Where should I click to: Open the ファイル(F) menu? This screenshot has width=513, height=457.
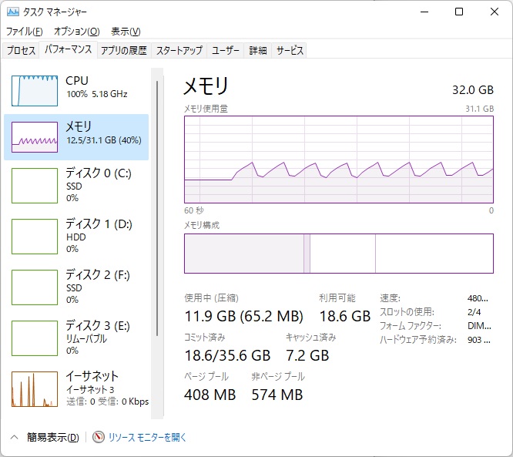25,32
